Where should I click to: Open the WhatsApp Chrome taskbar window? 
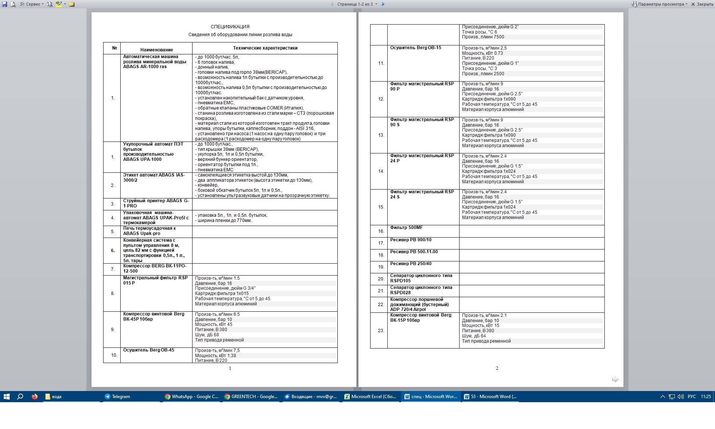tap(191, 397)
